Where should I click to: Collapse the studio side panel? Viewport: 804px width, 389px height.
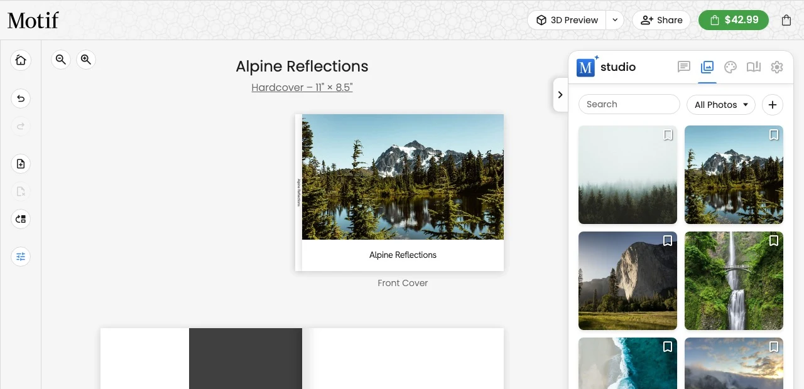[x=560, y=95]
